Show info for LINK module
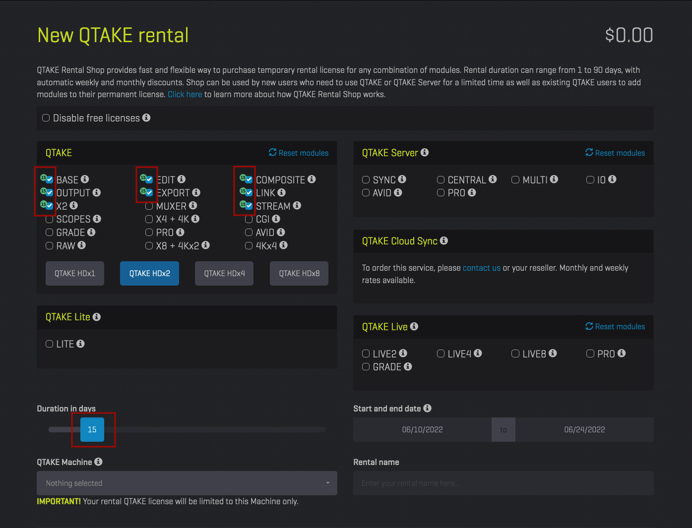Screen dimensions: 692x528 pyautogui.click(x=282, y=192)
